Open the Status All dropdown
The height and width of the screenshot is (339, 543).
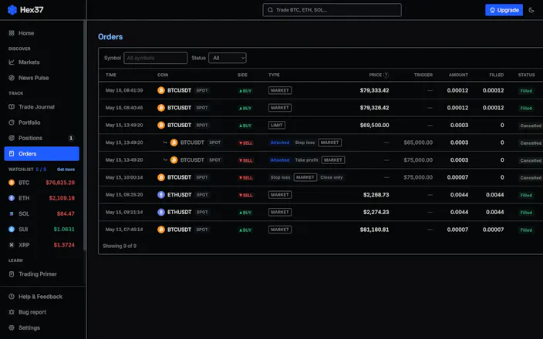228,58
